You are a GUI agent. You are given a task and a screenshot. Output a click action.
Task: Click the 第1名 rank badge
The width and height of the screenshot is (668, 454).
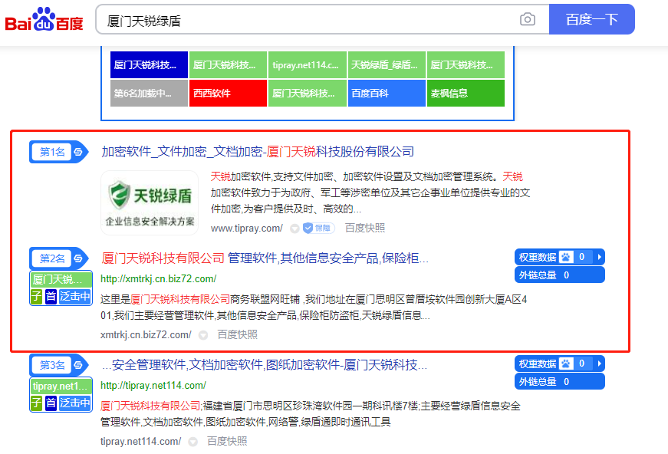click(52, 152)
